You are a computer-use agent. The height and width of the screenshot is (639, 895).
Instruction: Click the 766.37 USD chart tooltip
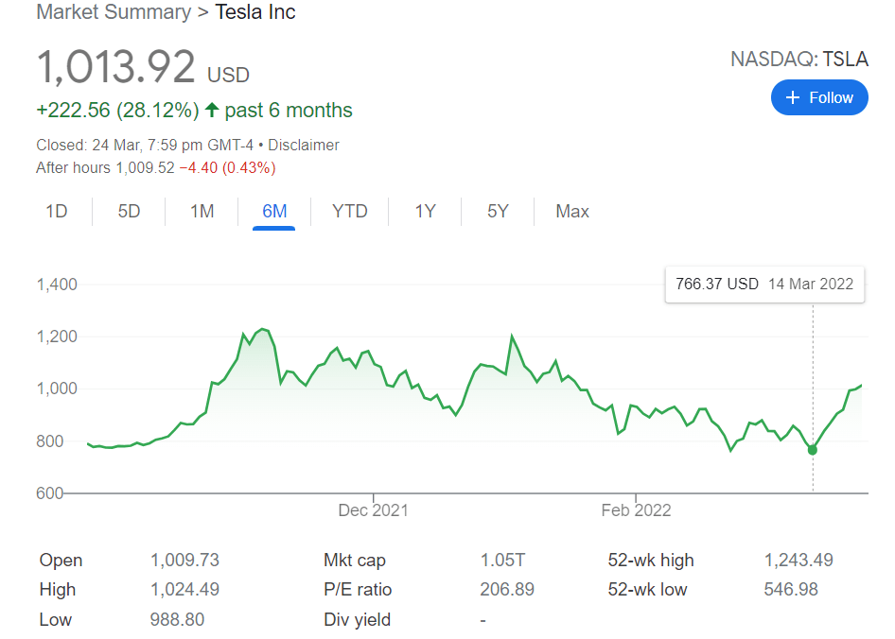tap(764, 284)
